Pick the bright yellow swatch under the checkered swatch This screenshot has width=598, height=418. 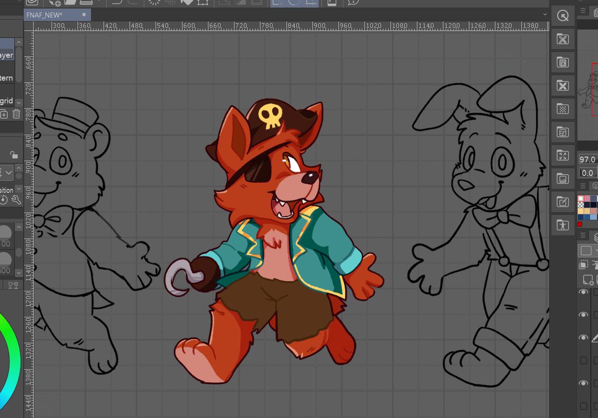click(581, 210)
